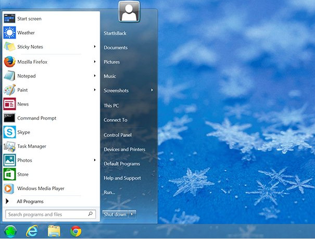The width and height of the screenshot is (315, 239).
Task: Open the Pictures folder
Action: pyautogui.click(x=112, y=62)
